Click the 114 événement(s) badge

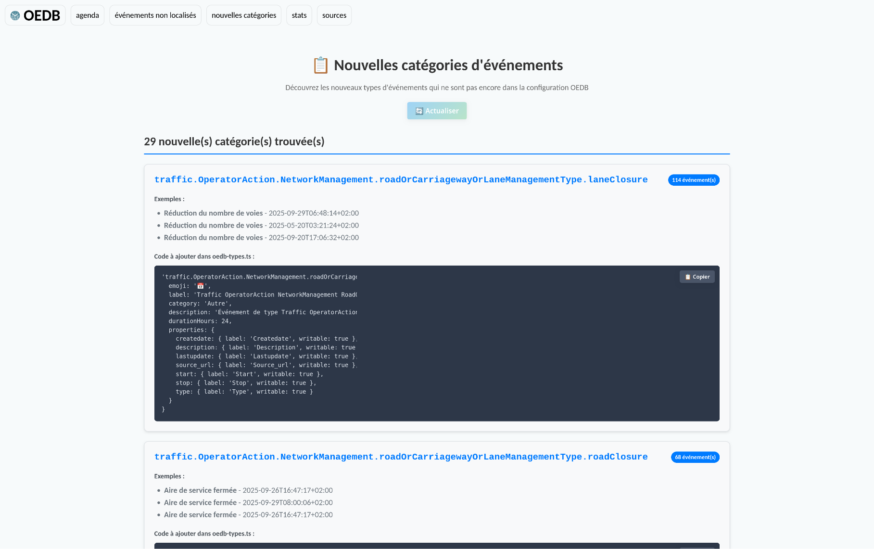coord(694,180)
